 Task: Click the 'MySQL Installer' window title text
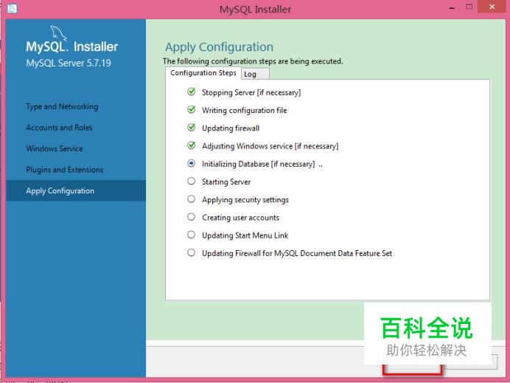click(x=255, y=9)
